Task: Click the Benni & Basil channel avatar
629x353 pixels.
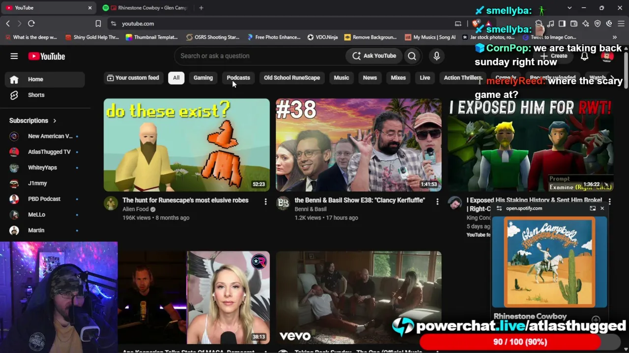Action: 283,203
